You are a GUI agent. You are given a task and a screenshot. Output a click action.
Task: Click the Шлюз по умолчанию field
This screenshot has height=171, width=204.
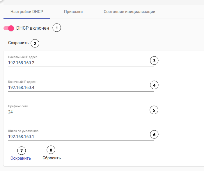point(79,137)
